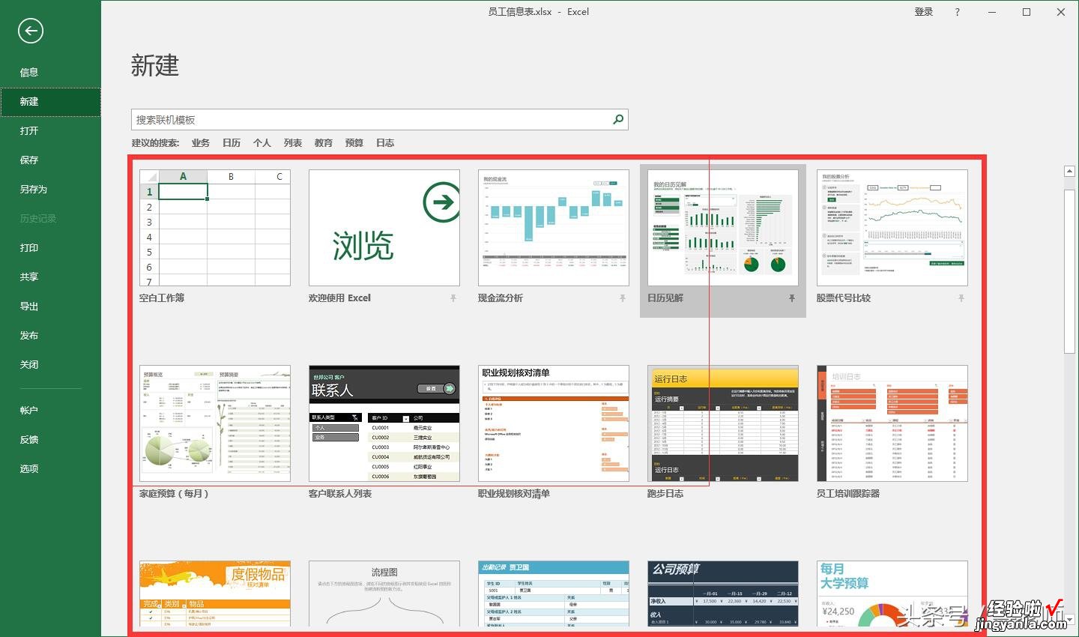Select the 每月大学预算 template thumbnail

click(892, 594)
